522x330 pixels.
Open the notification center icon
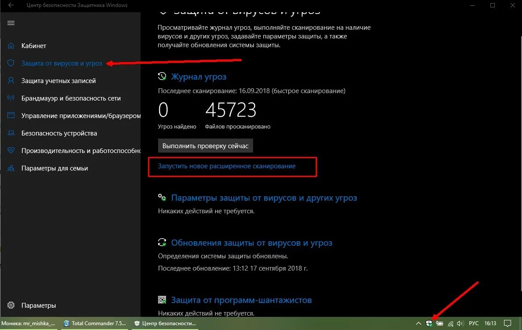coord(508,323)
